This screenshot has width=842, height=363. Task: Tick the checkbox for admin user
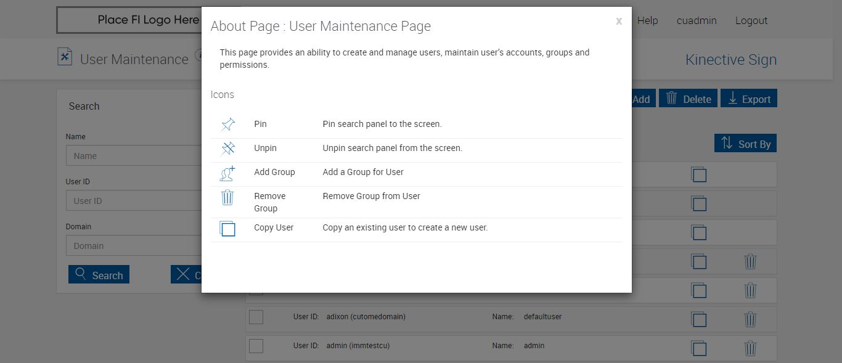[256, 346]
